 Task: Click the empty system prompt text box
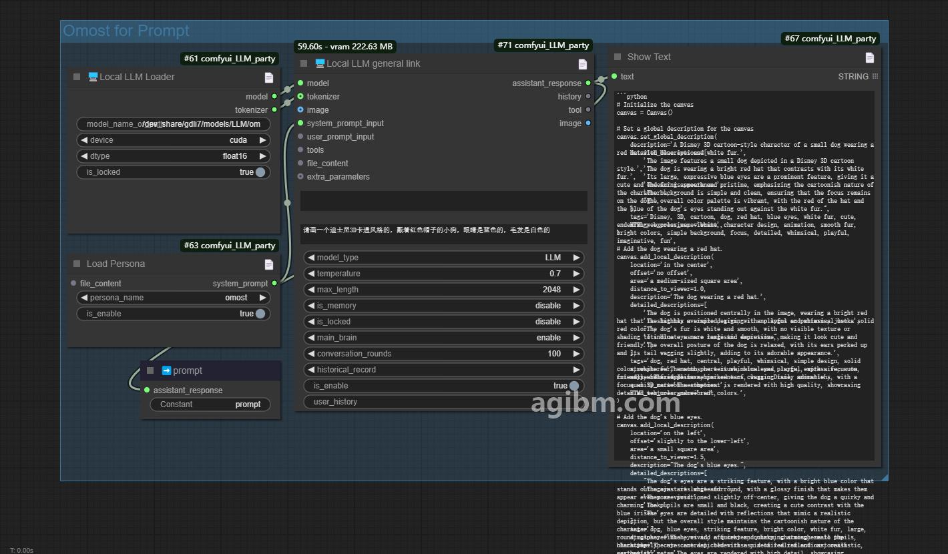pos(444,201)
